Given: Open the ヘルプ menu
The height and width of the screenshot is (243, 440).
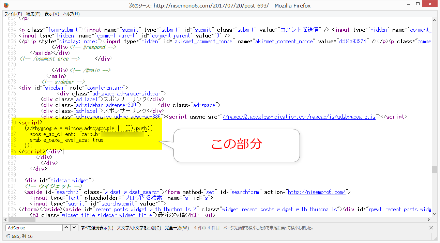Looking at the screenshot, I should pos(71,14).
